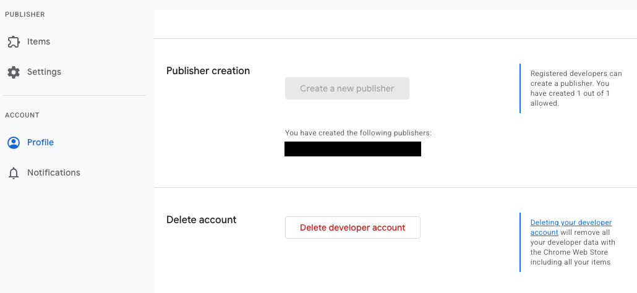Screen dimensions: 637x293
Task: Click the Items puzzle-piece icon
Action: [14, 42]
